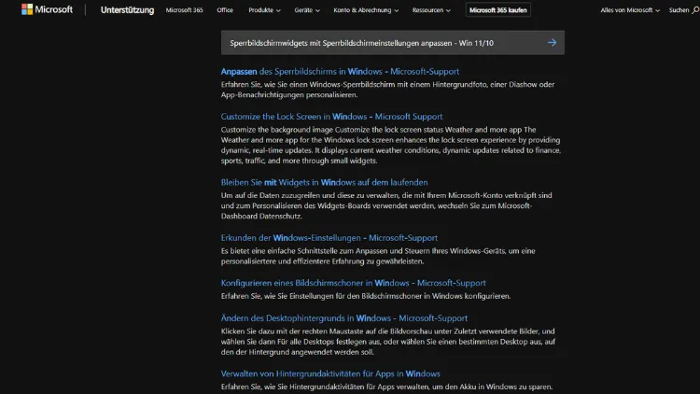The width and height of the screenshot is (700, 394).
Task: Click text 'Um auf die Daten zuzugreifen'
Action: coord(269,195)
